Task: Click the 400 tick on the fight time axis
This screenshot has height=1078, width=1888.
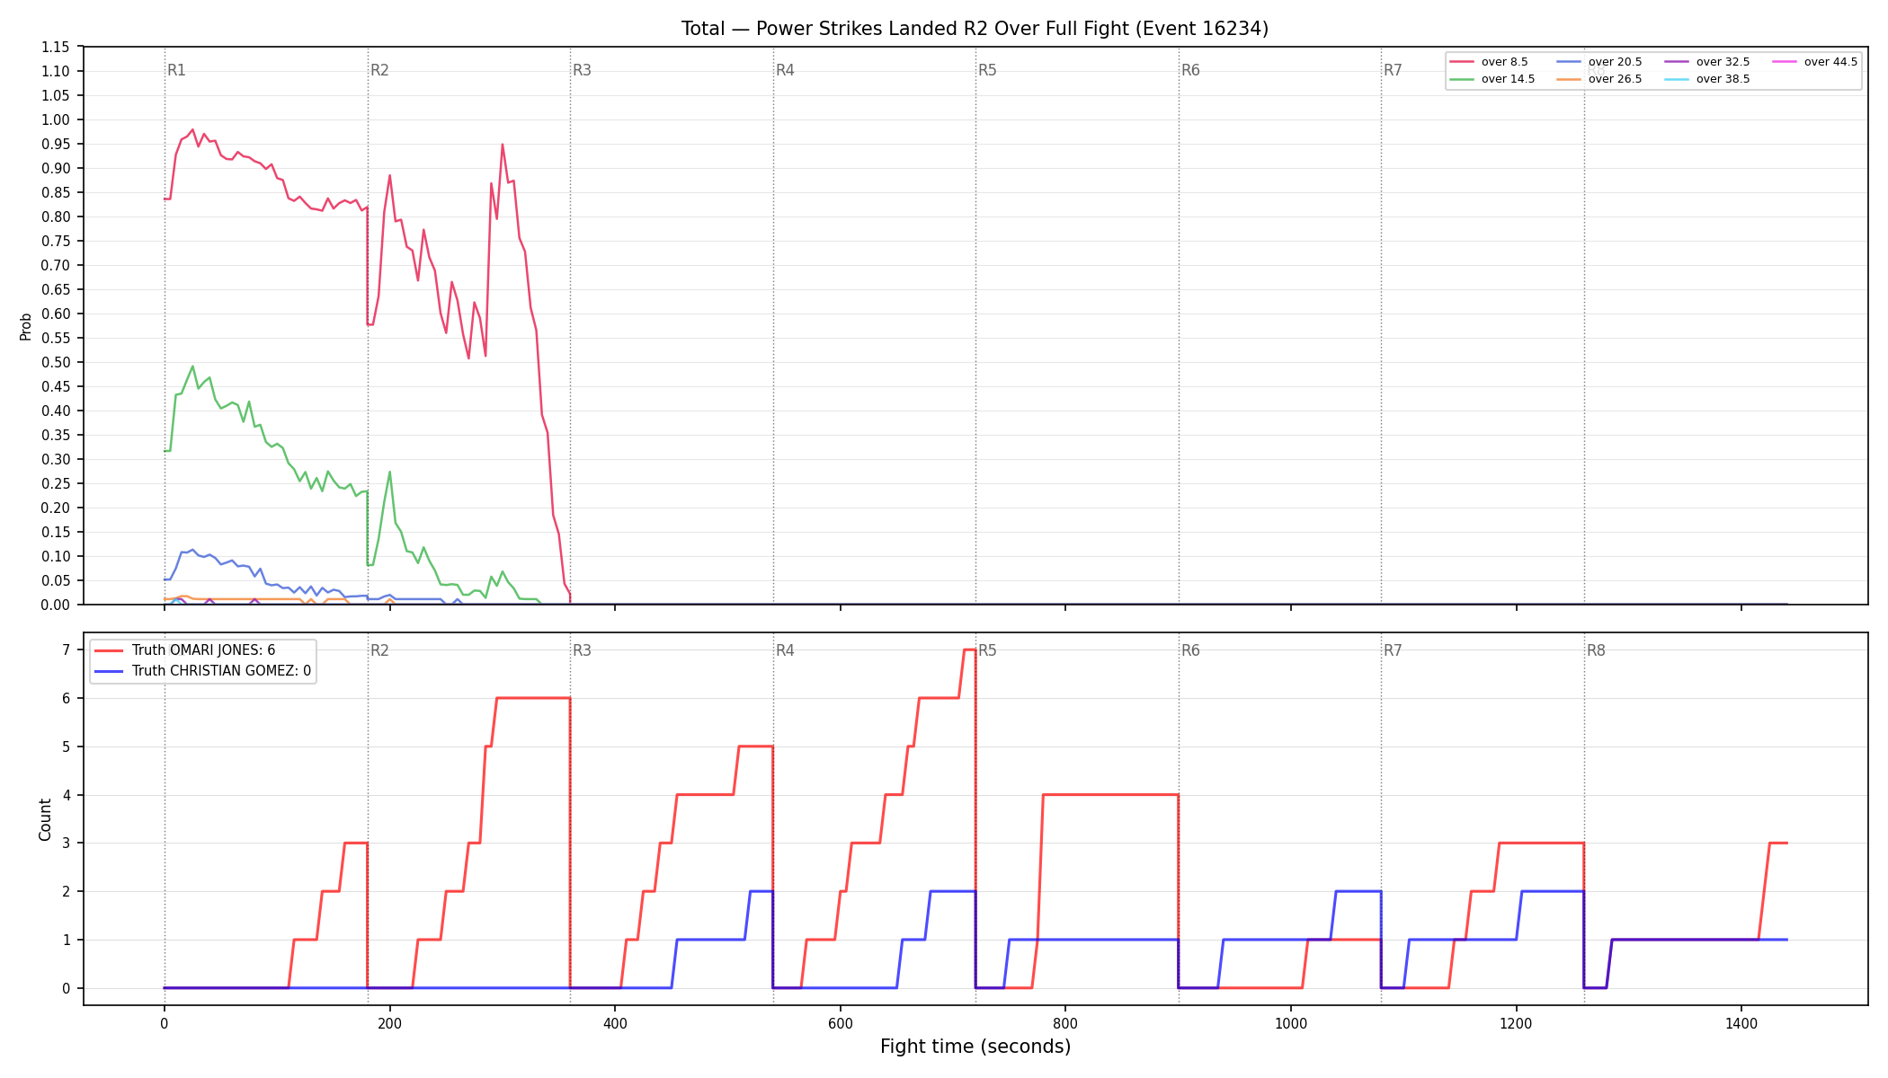Action: click(x=615, y=1022)
